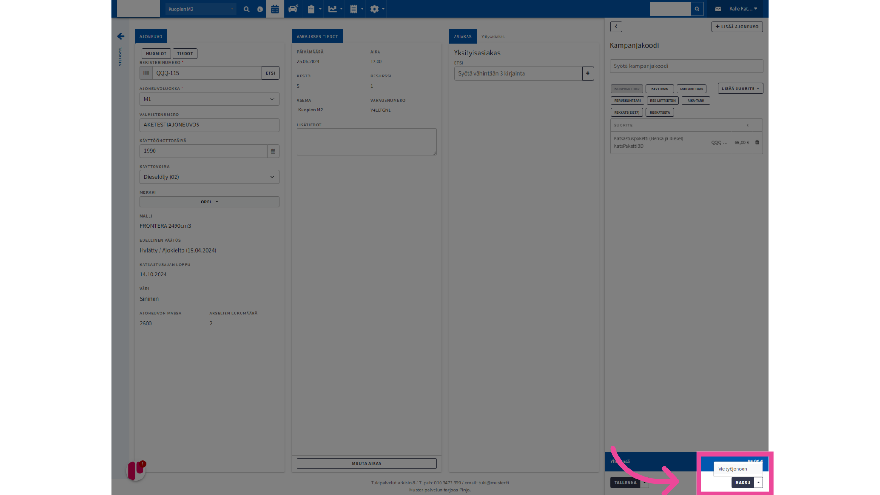Open the clipboard icon menu in top toolbar

coord(314,9)
